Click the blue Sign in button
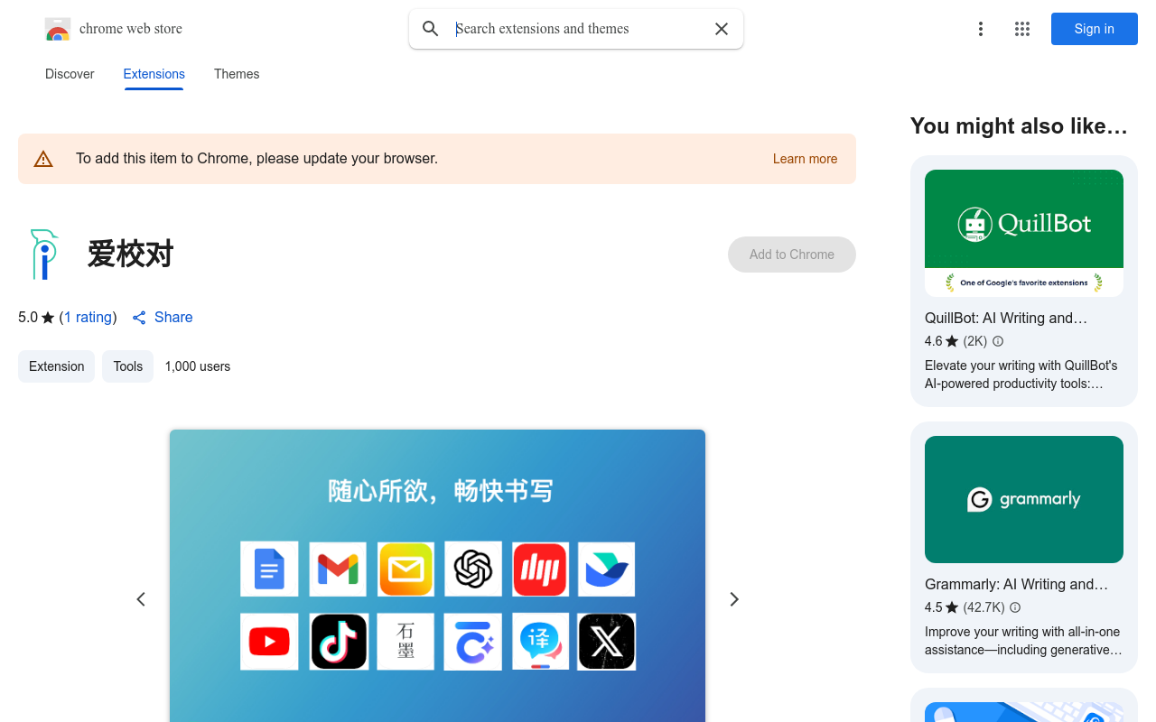Image resolution: width=1156 pixels, height=722 pixels. click(1094, 29)
